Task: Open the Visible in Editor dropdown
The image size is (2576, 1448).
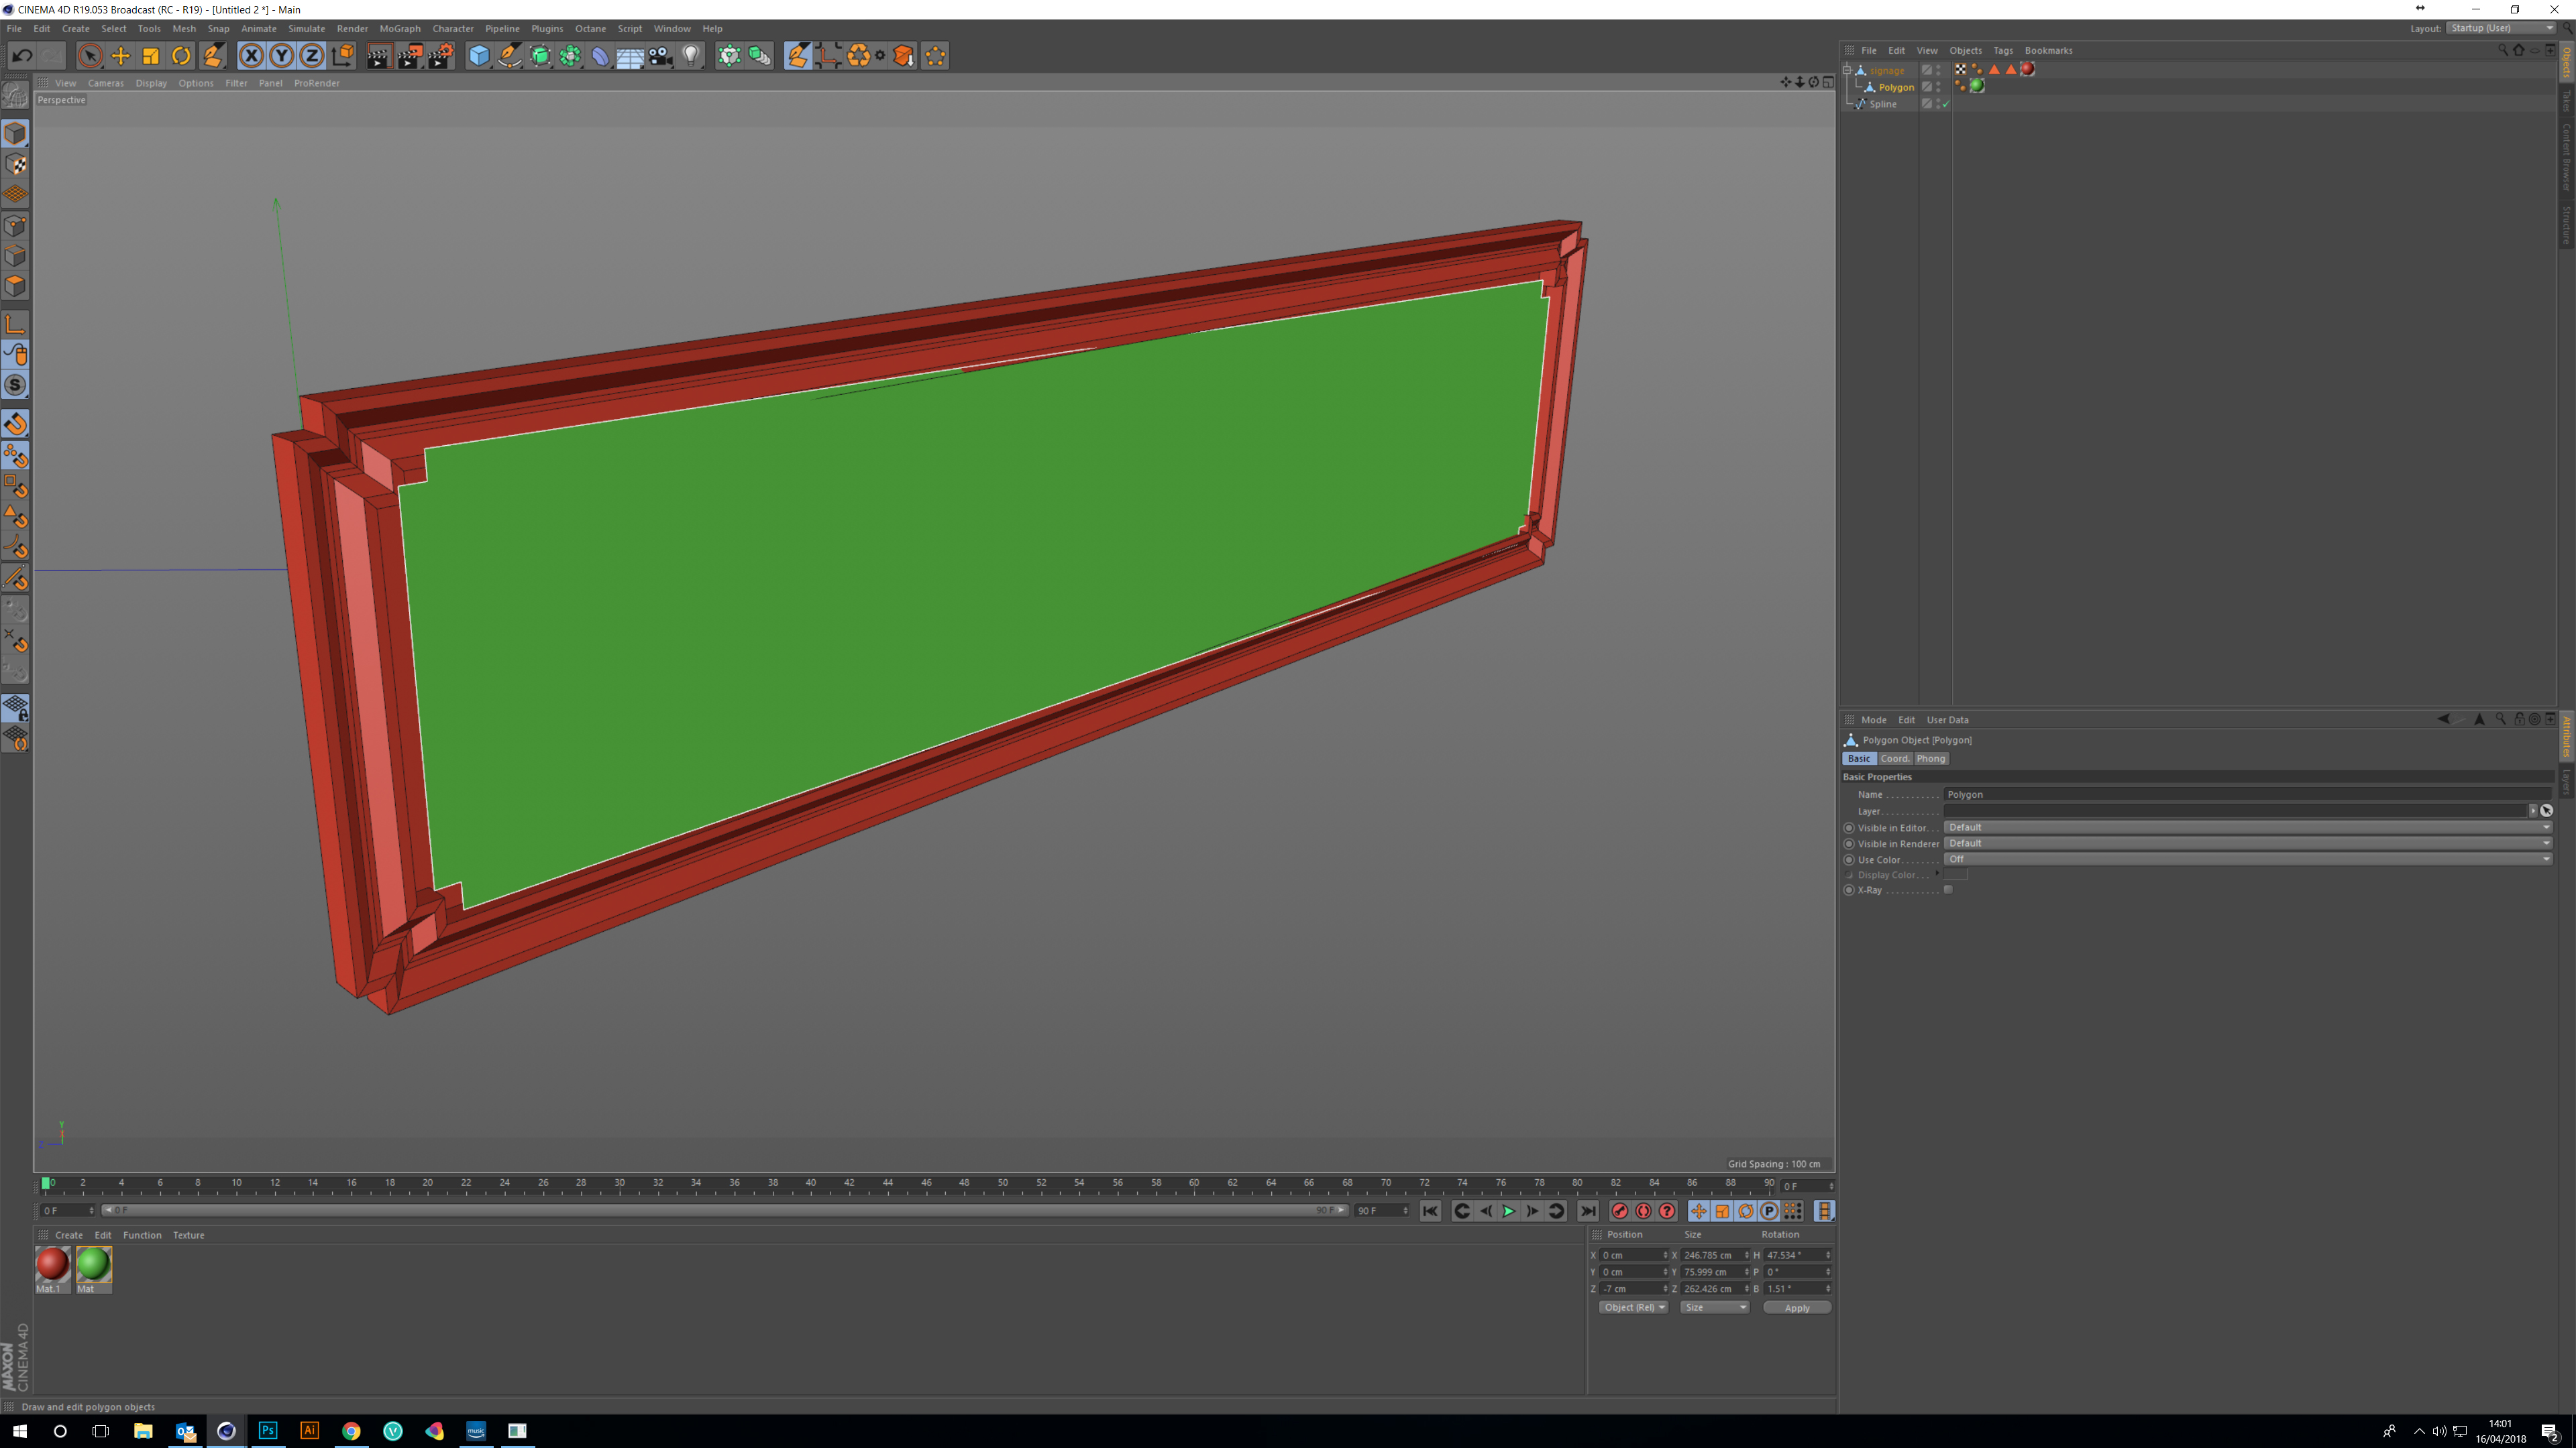Action: click(x=2246, y=827)
